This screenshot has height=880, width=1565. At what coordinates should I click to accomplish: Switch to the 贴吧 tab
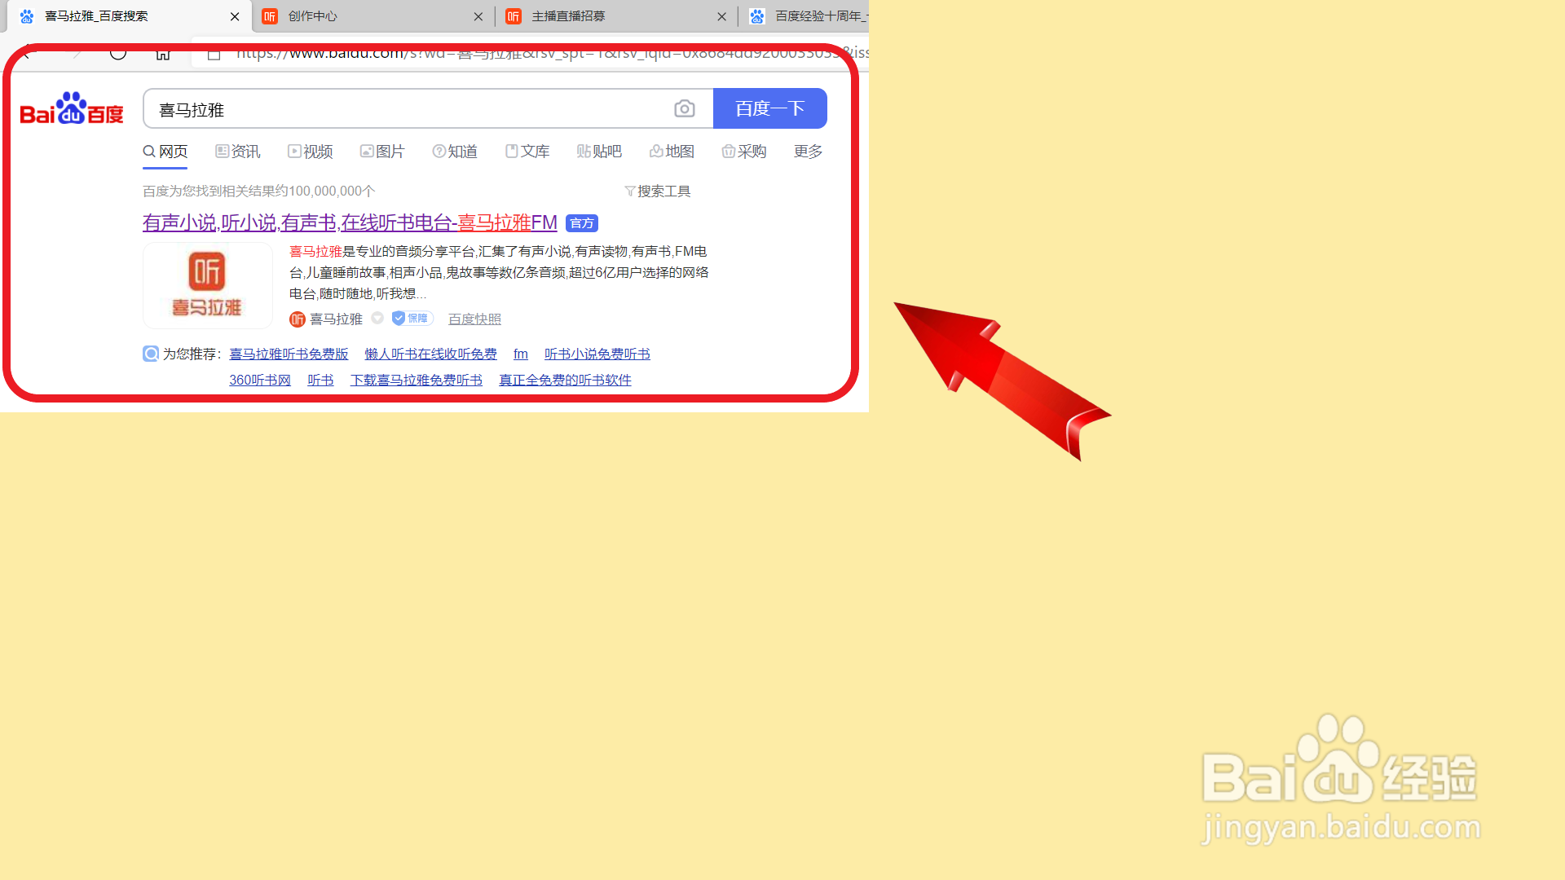pos(599,152)
